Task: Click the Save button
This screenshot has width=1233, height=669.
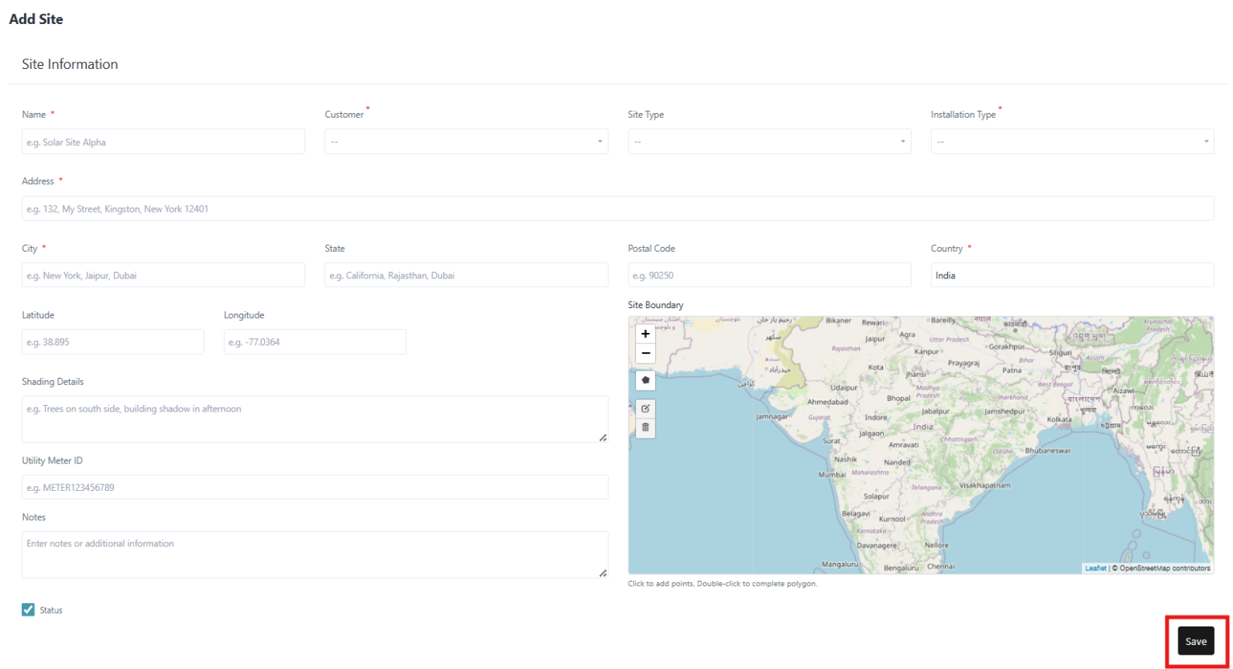Action: [1195, 641]
